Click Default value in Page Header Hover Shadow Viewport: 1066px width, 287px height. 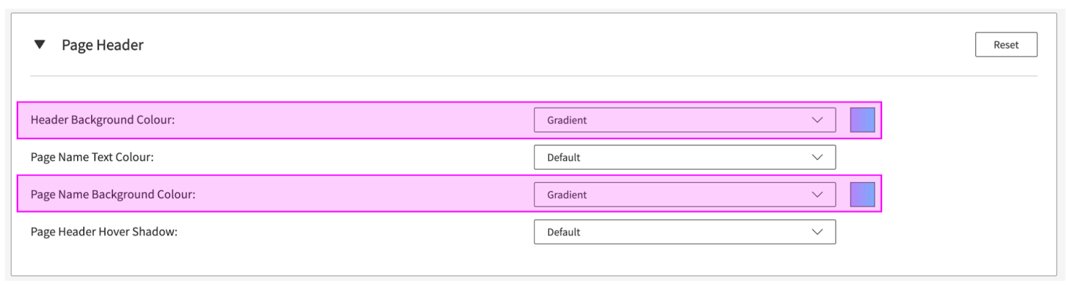tap(564, 232)
